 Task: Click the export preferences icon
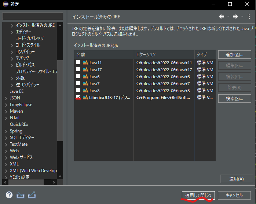coord(32,195)
